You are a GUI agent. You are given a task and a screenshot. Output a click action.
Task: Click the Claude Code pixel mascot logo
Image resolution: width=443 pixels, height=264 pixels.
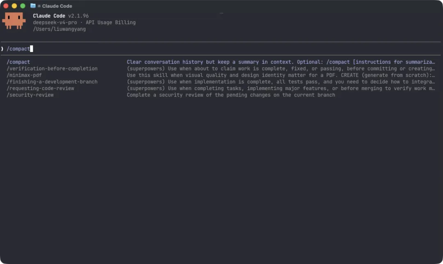(14, 20)
